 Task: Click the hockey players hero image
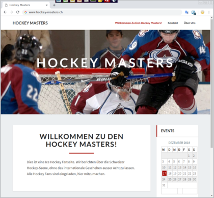105,72
